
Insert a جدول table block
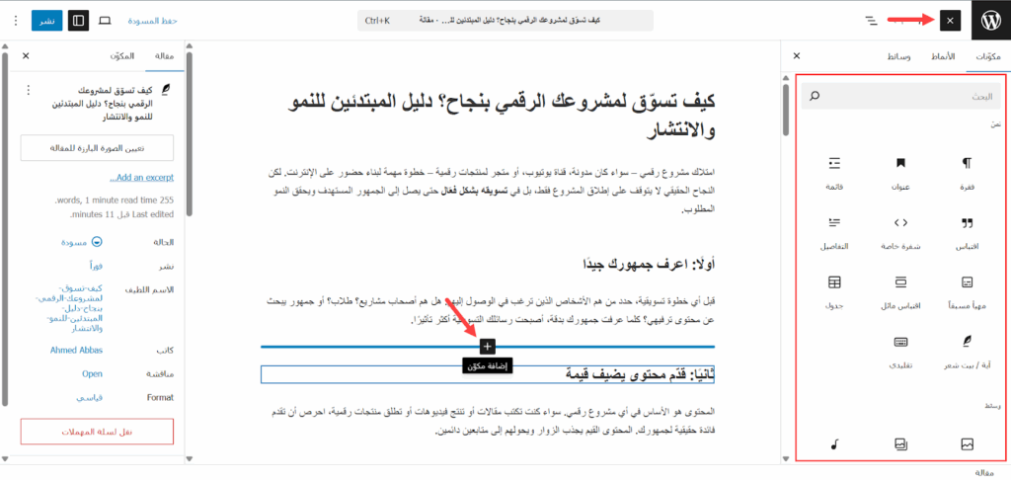834,291
